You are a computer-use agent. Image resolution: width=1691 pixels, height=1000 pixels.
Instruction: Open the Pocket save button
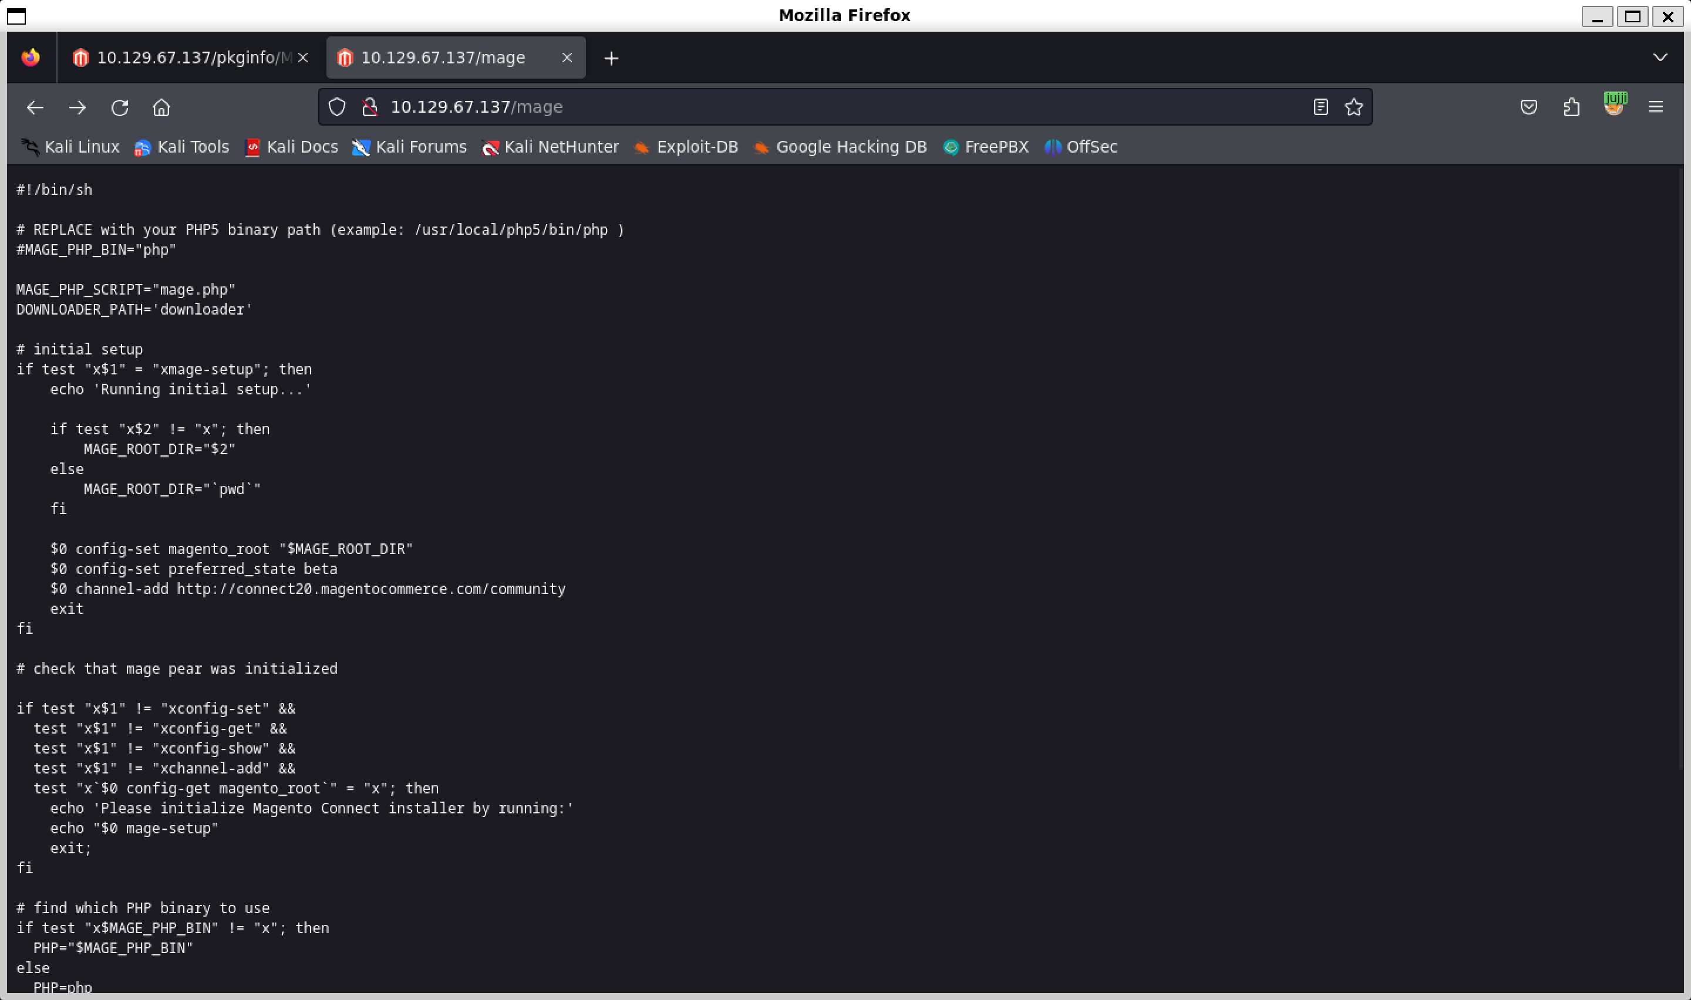tap(1528, 107)
